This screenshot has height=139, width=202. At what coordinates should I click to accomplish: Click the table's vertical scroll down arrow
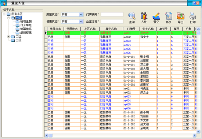[x=198, y=131]
